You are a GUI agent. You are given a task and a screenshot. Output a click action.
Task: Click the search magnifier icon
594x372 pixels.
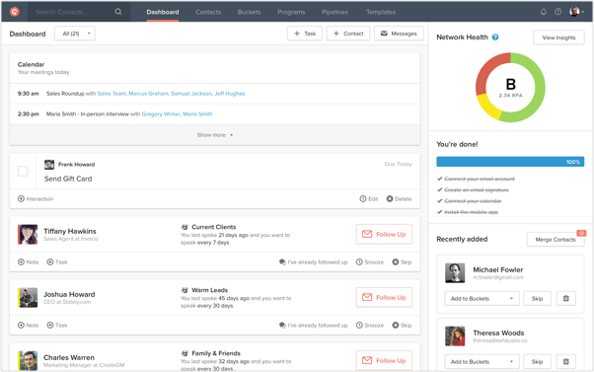118,12
